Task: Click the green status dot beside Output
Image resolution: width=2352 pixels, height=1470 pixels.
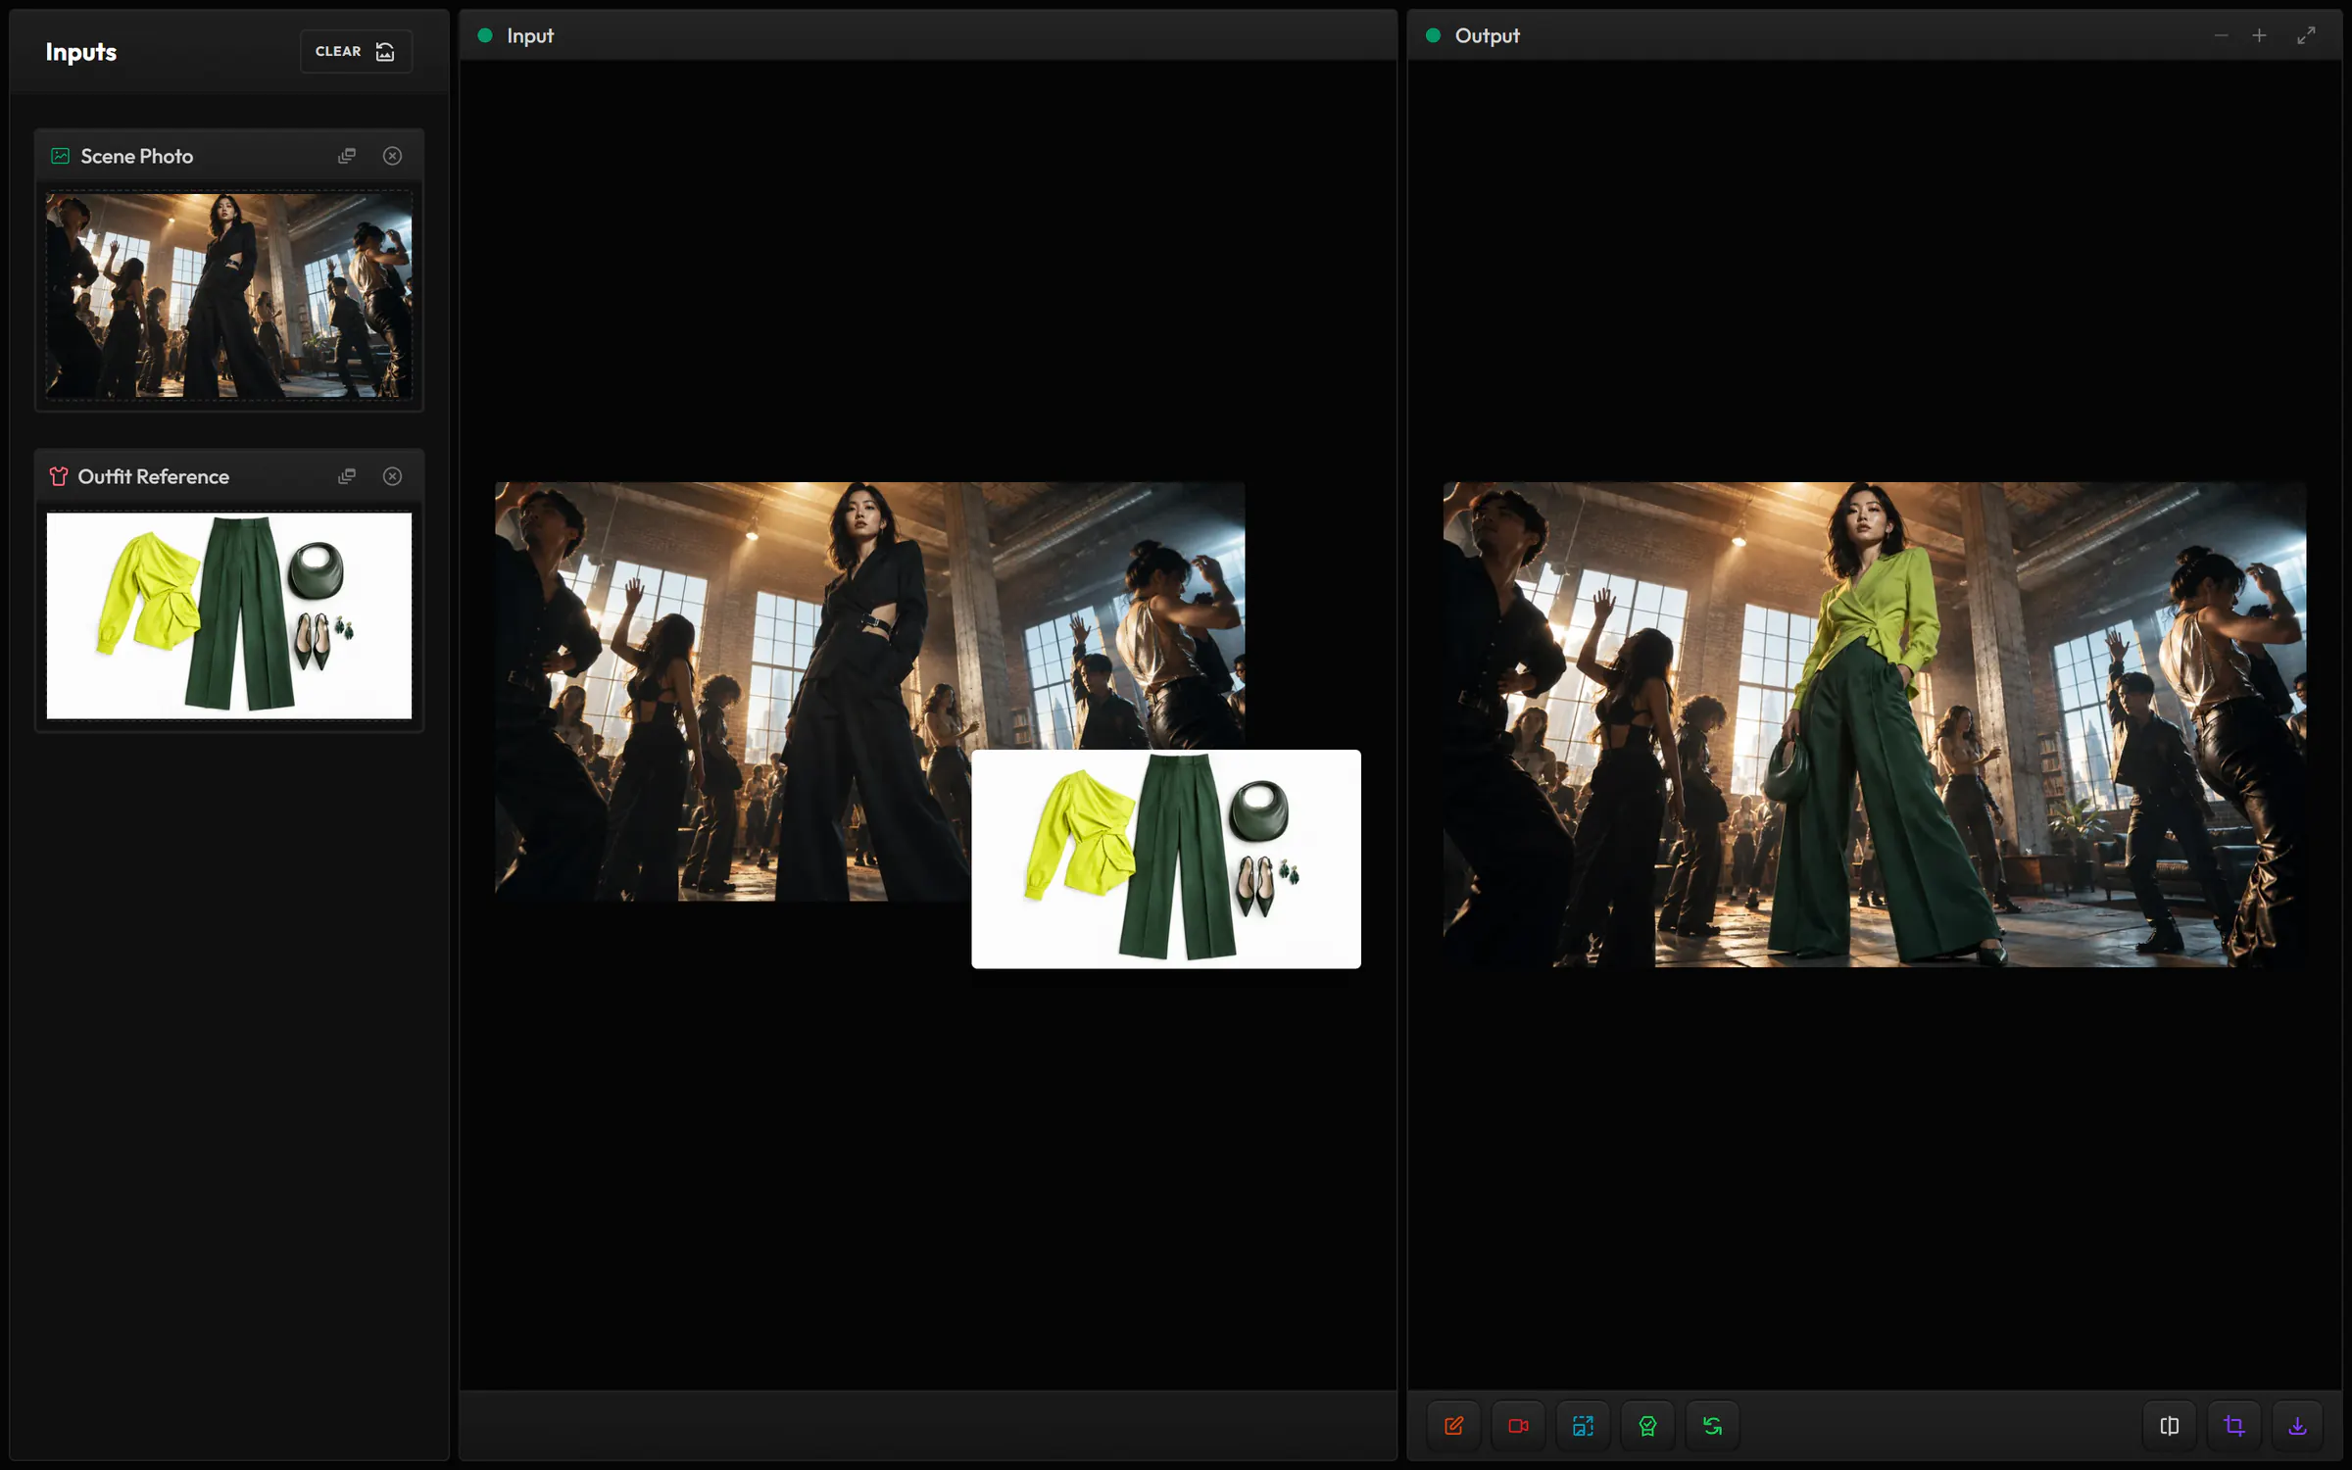Action: [x=1433, y=36]
